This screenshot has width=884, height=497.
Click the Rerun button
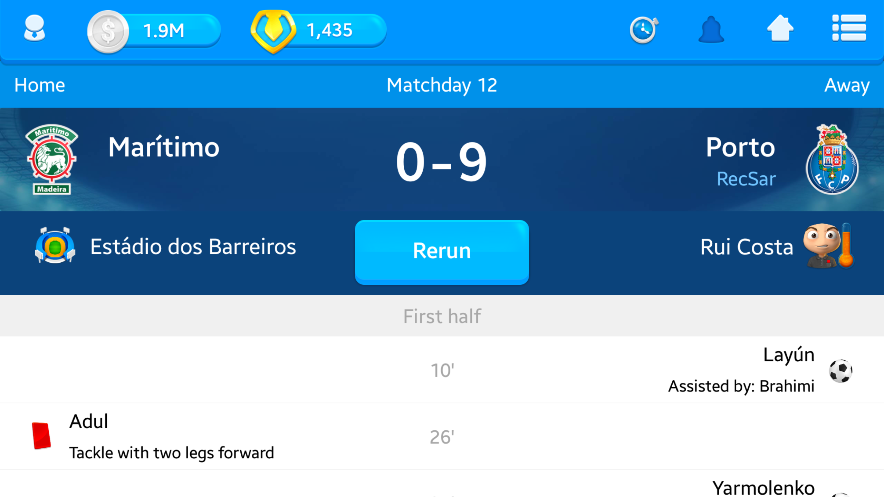click(x=442, y=251)
